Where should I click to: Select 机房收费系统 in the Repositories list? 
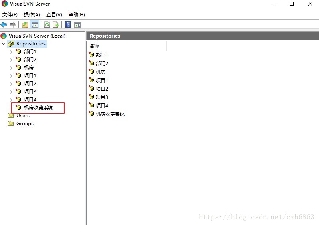click(x=110, y=114)
